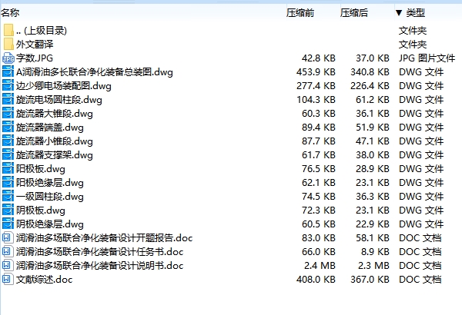462x315 pixels.
Task: Click the 2.4 MB original size value
Action: 320,266
